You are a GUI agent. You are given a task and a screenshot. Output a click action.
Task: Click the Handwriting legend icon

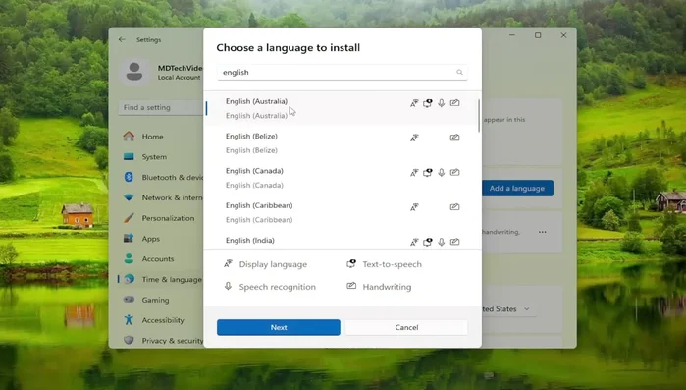point(351,286)
